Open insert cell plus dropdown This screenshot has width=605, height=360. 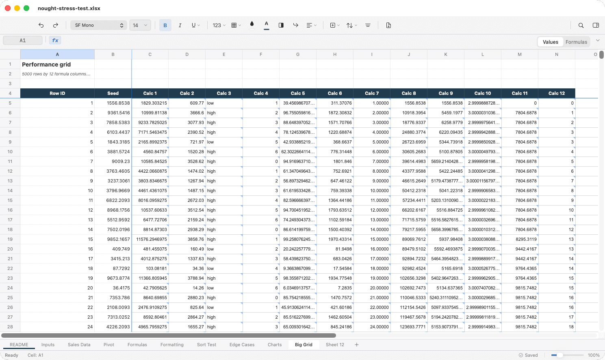point(335,25)
